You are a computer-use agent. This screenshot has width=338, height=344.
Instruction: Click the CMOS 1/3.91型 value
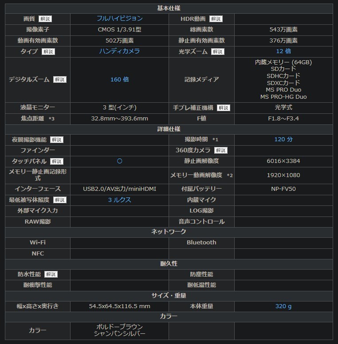tap(120, 30)
